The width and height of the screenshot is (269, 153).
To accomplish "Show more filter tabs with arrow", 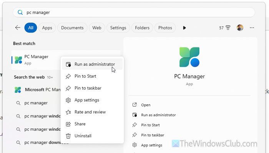I will (x=184, y=28).
